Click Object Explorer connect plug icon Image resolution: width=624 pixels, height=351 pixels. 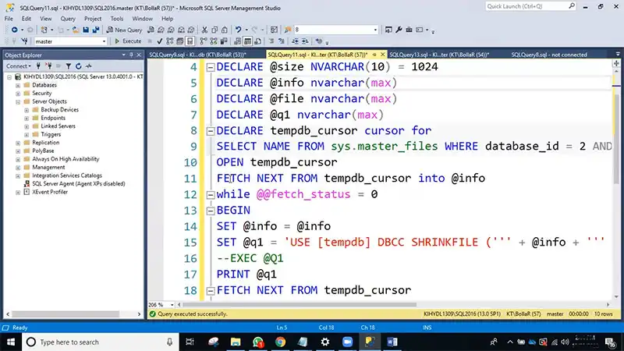point(38,66)
